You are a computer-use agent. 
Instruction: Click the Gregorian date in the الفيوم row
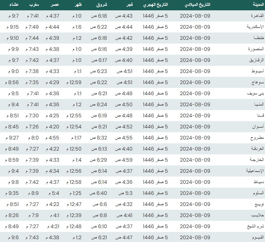tap(195, 237)
